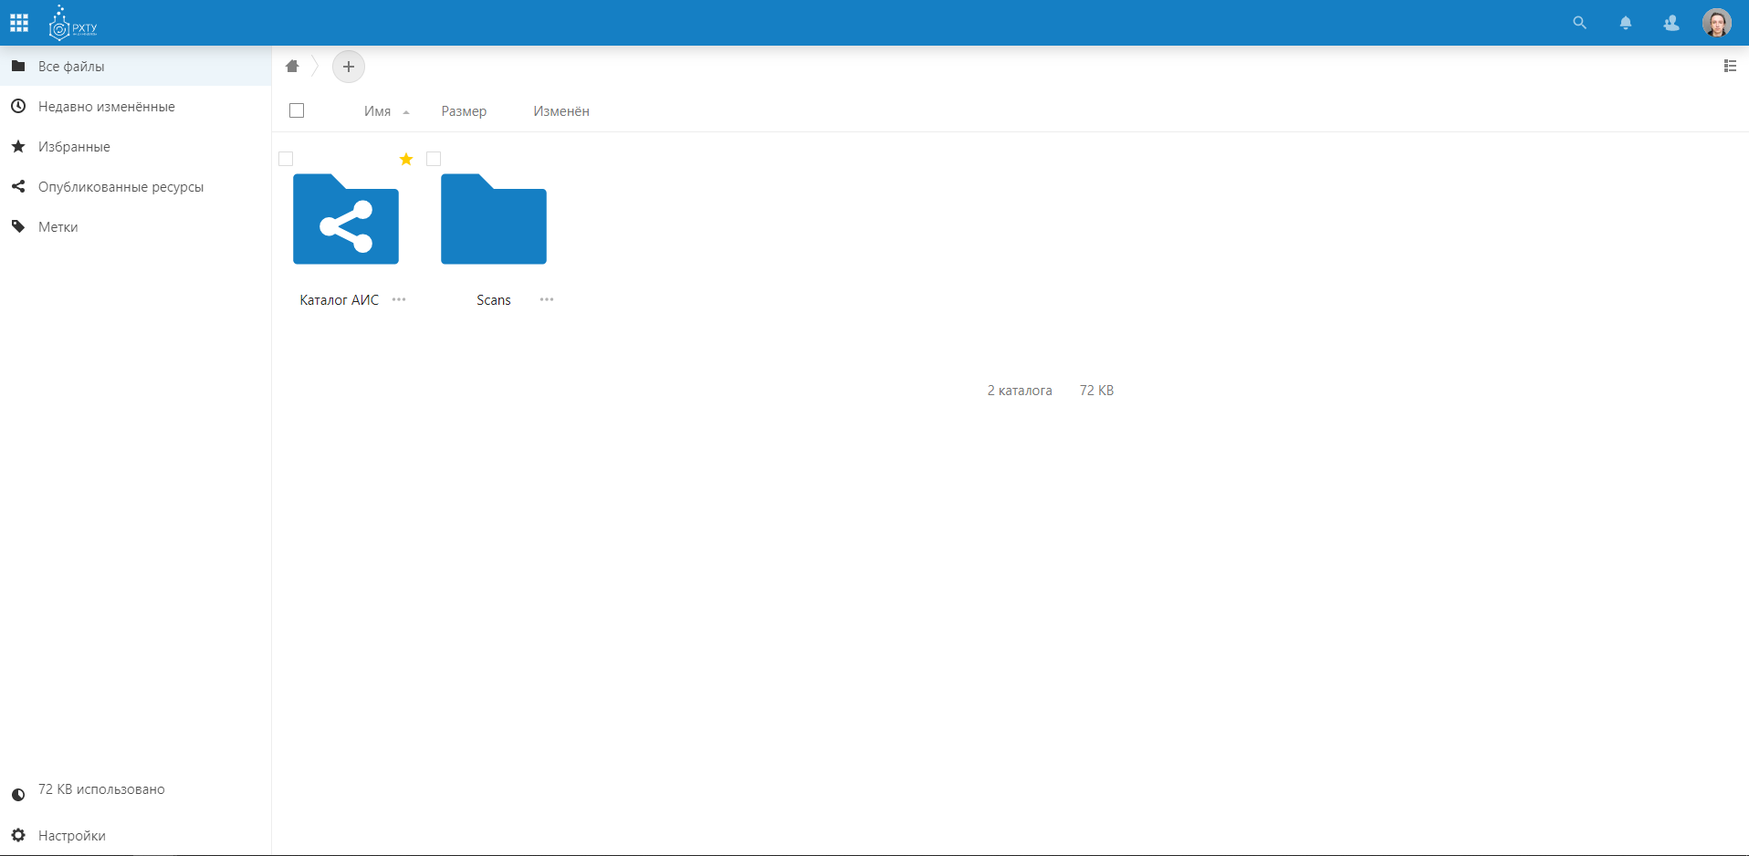Unstar the Каталог АИС favorite star
Viewport: 1749px width, 856px height.
(x=406, y=160)
